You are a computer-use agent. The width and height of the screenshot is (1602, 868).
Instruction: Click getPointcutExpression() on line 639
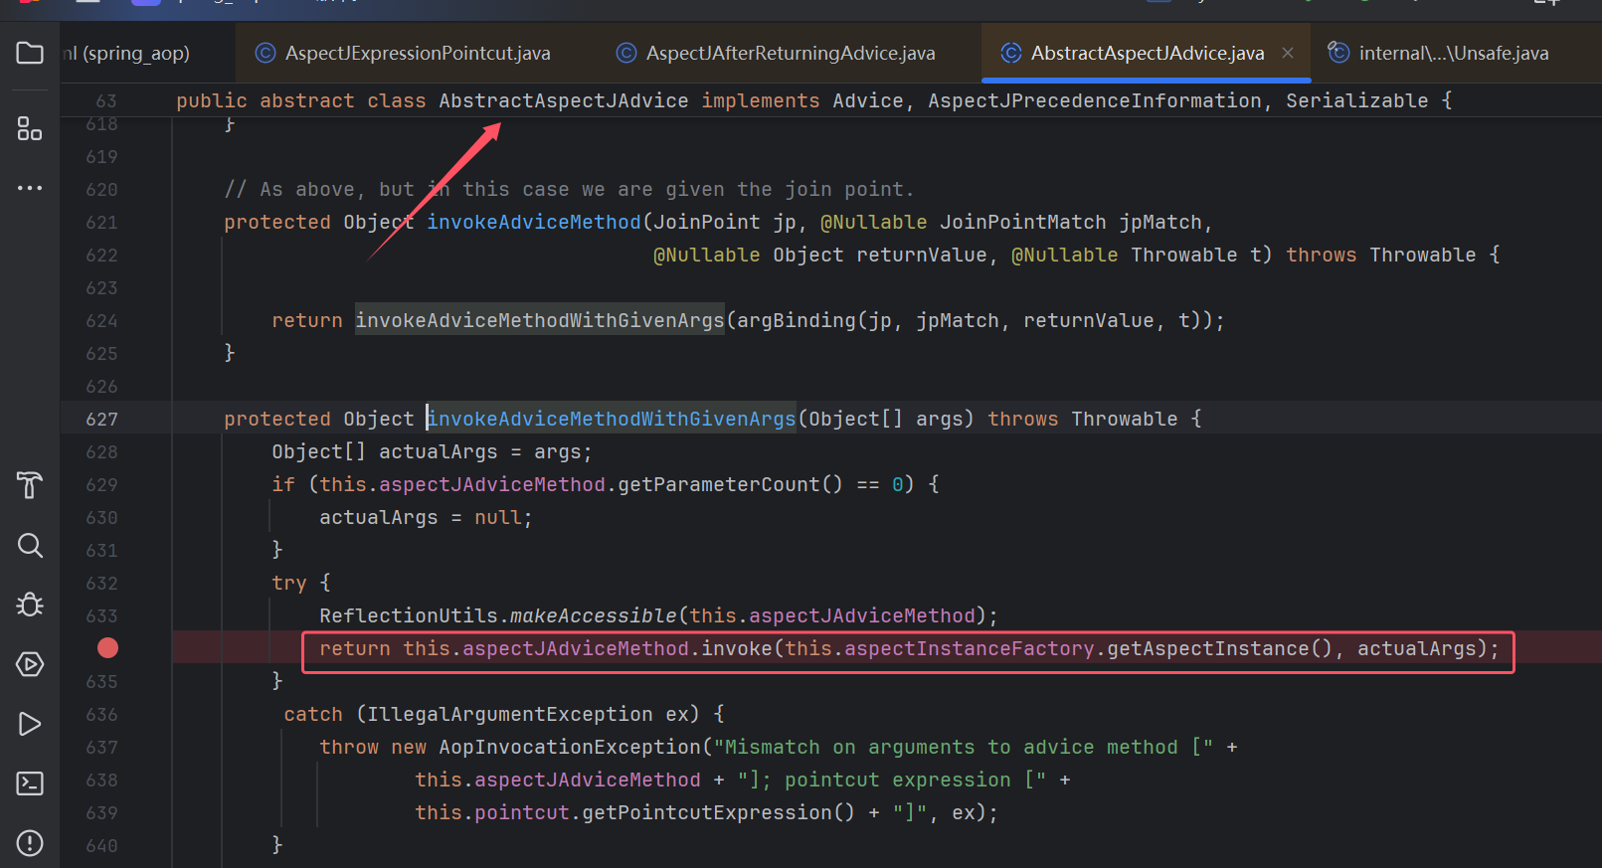(x=719, y=812)
